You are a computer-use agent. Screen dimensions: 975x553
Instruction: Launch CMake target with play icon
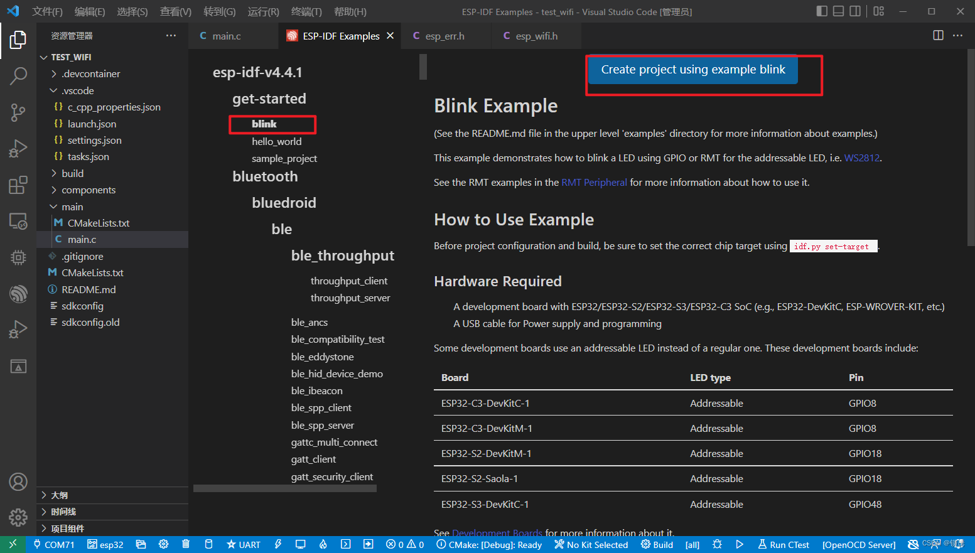coord(740,545)
